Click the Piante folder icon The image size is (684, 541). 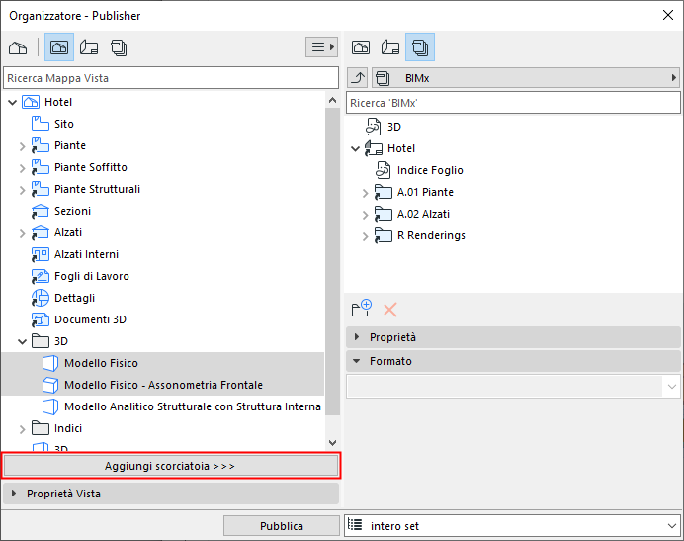tap(41, 145)
